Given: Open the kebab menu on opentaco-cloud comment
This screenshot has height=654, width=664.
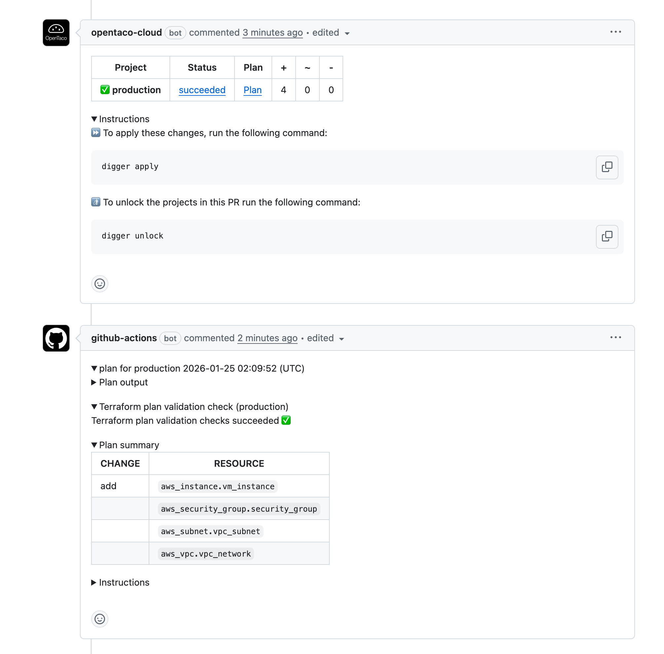Looking at the screenshot, I should click(x=615, y=32).
